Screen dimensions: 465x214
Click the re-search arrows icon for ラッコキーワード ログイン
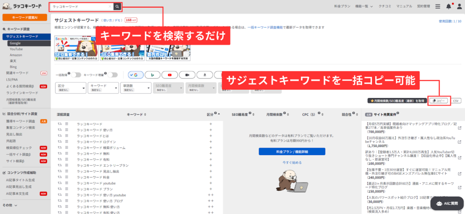59,142
